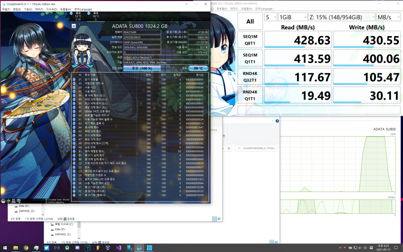Open CrystalDiskInfo 기능(U) menu
This screenshot has width=403, height=252.
pyautogui.click(x=28, y=9)
